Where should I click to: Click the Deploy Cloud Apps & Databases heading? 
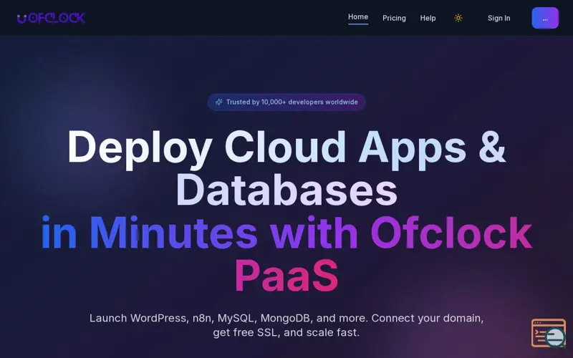(286, 168)
